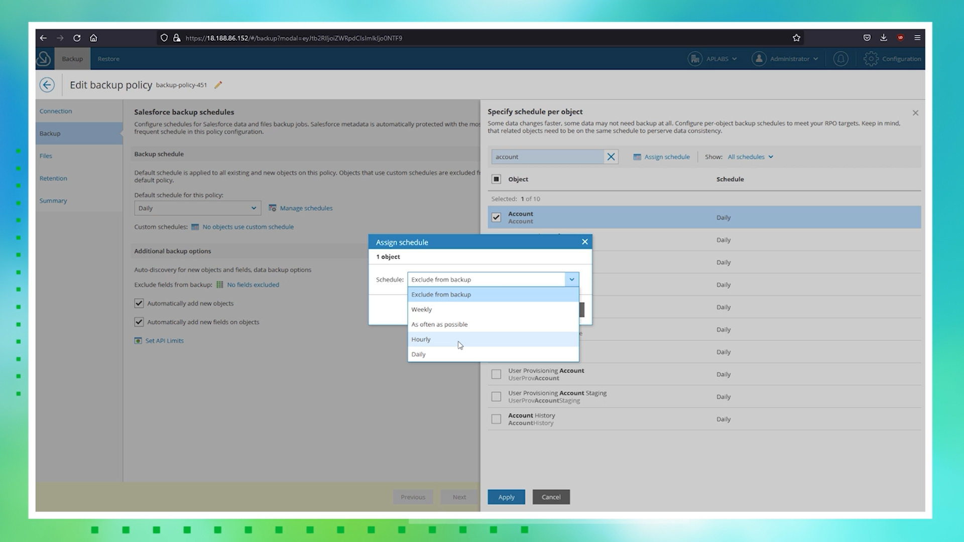This screenshot has width=964, height=542.
Task: Bookmark this page with star icon
Action: (796, 38)
